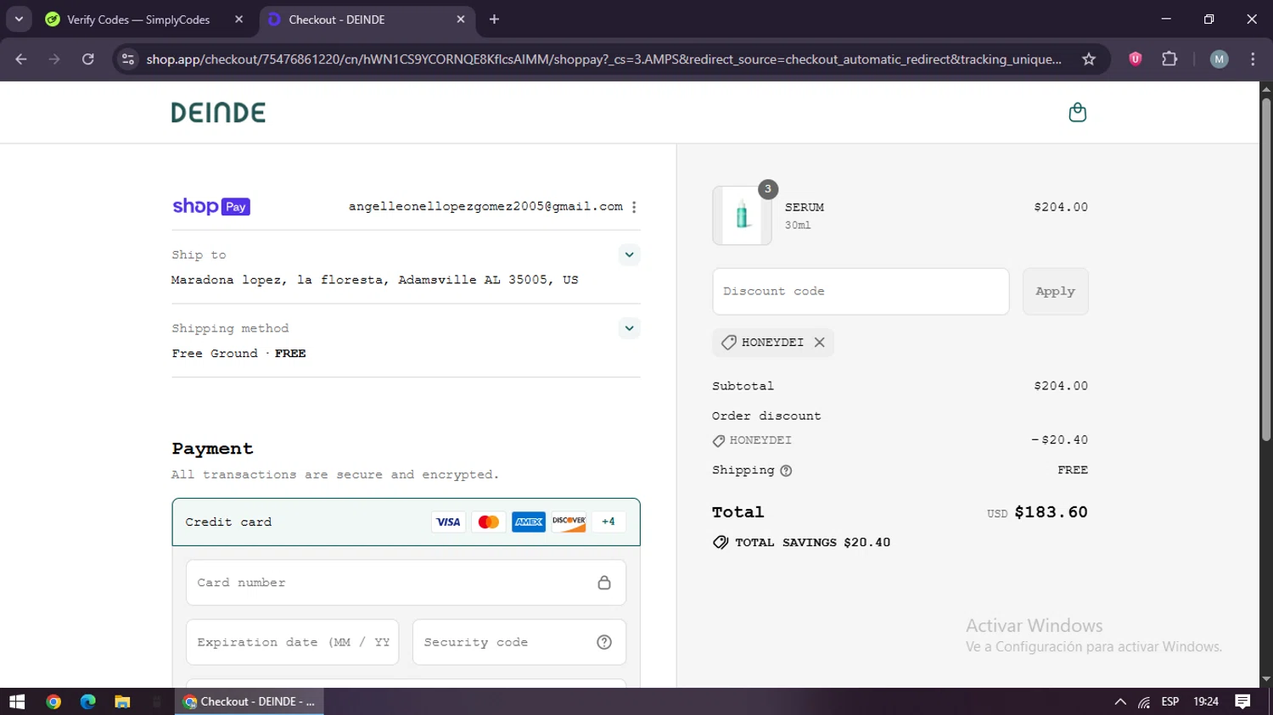1273x715 pixels.
Task: Open the tab search dropdown
Action: pos(19,19)
